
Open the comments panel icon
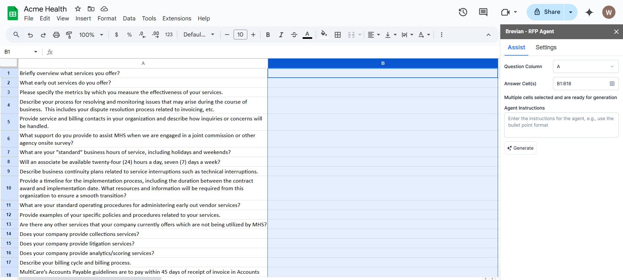[483, 12]
